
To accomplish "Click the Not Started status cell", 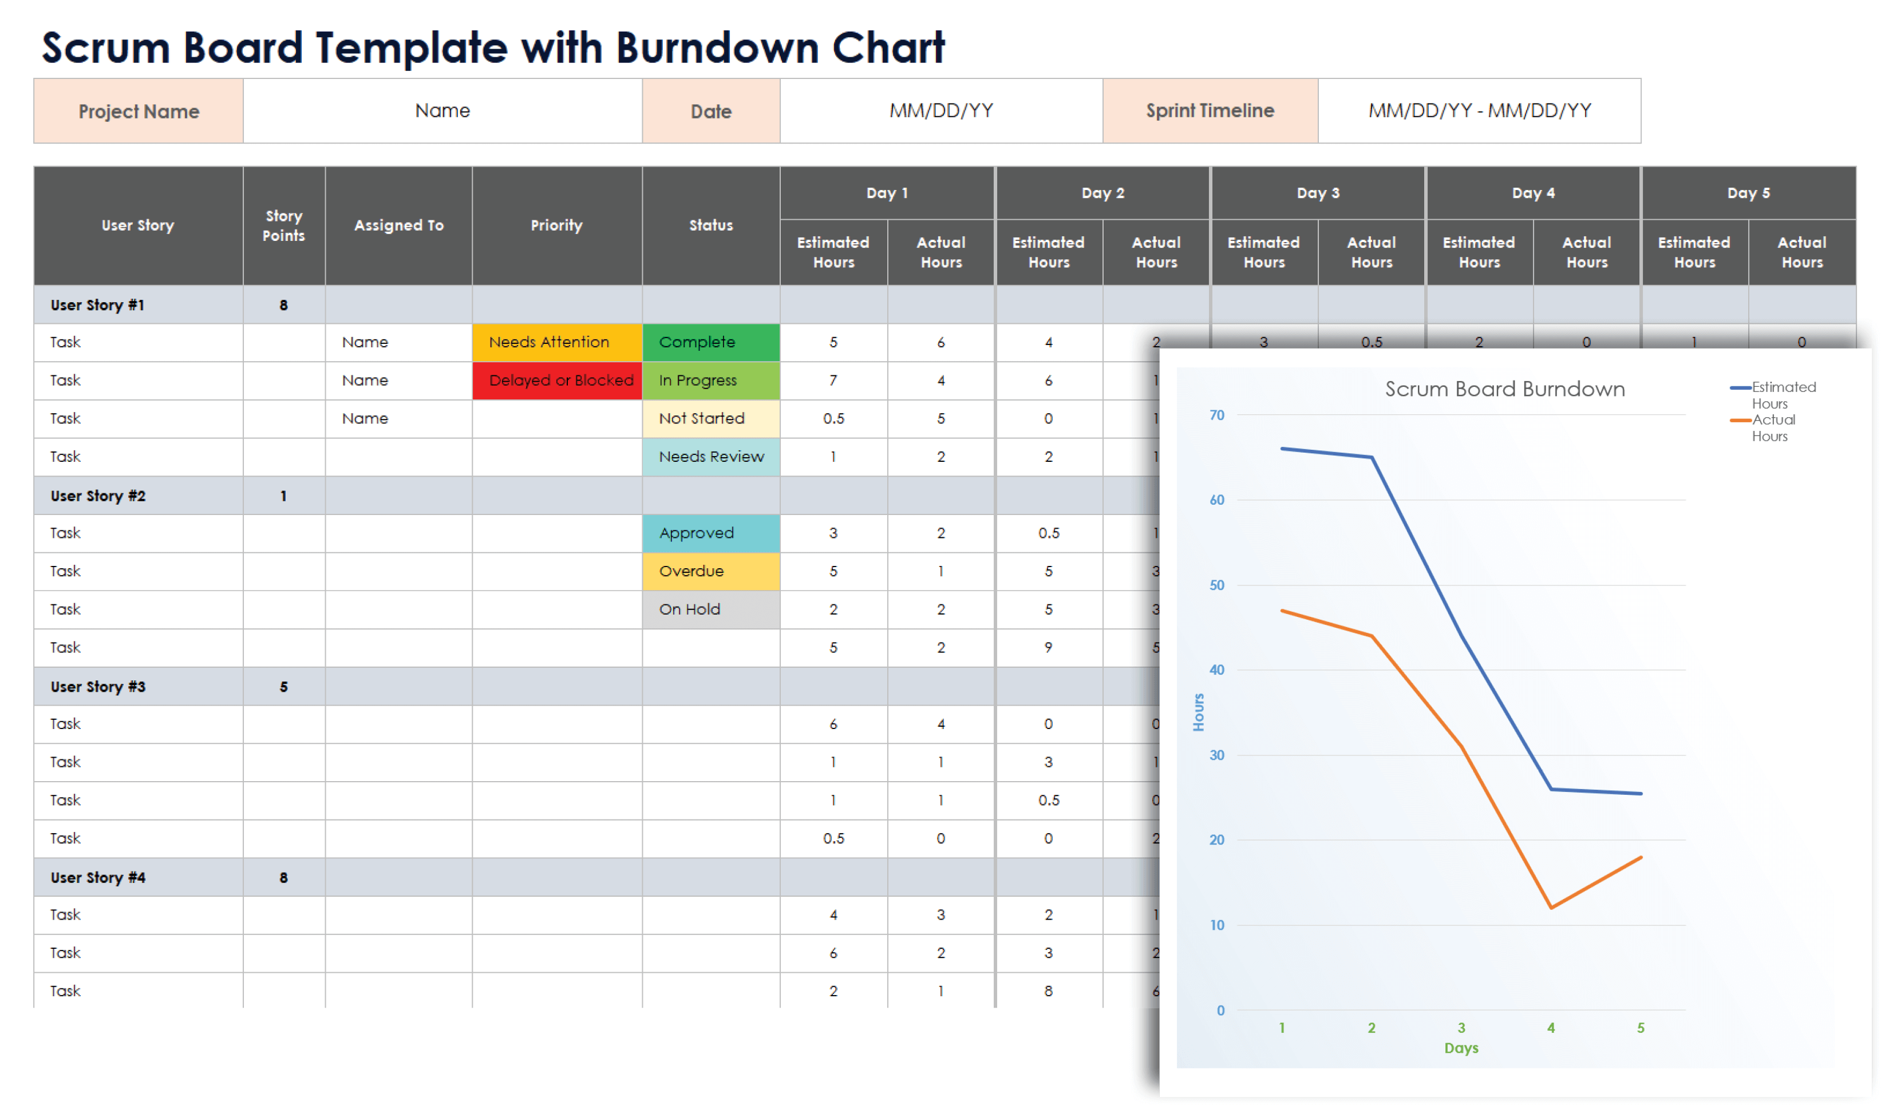I will [710, 419].
